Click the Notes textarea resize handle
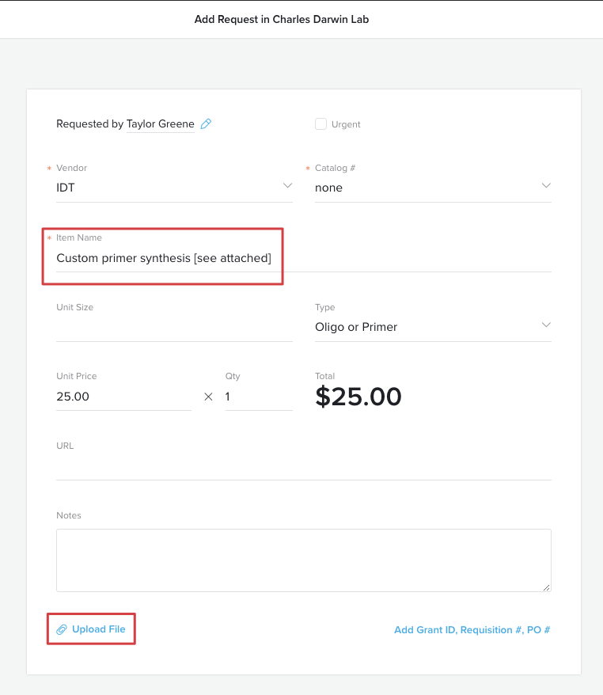603x695 pixels. point(547,587)
